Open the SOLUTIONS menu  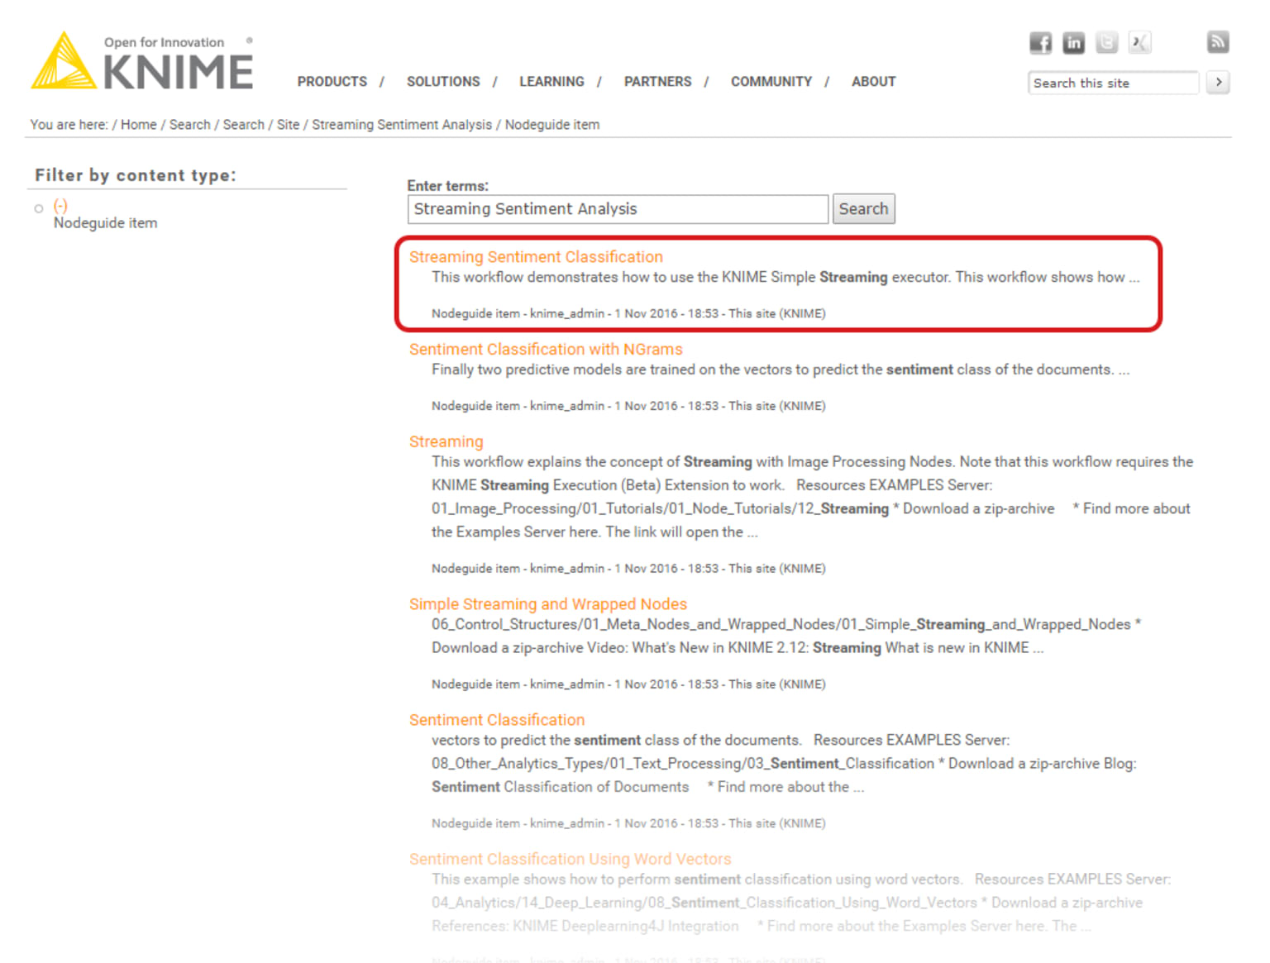tap(443, 82)
